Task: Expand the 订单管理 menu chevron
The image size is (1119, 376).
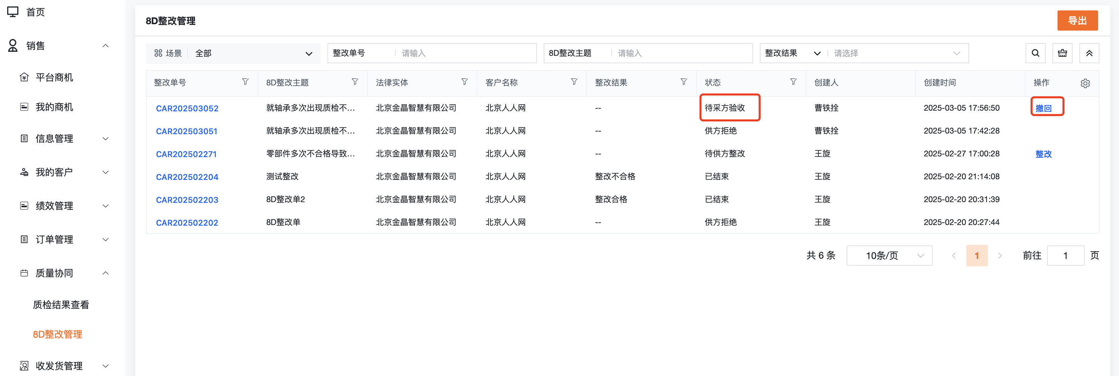Action: pyautogui.click(x=105, y=239)
